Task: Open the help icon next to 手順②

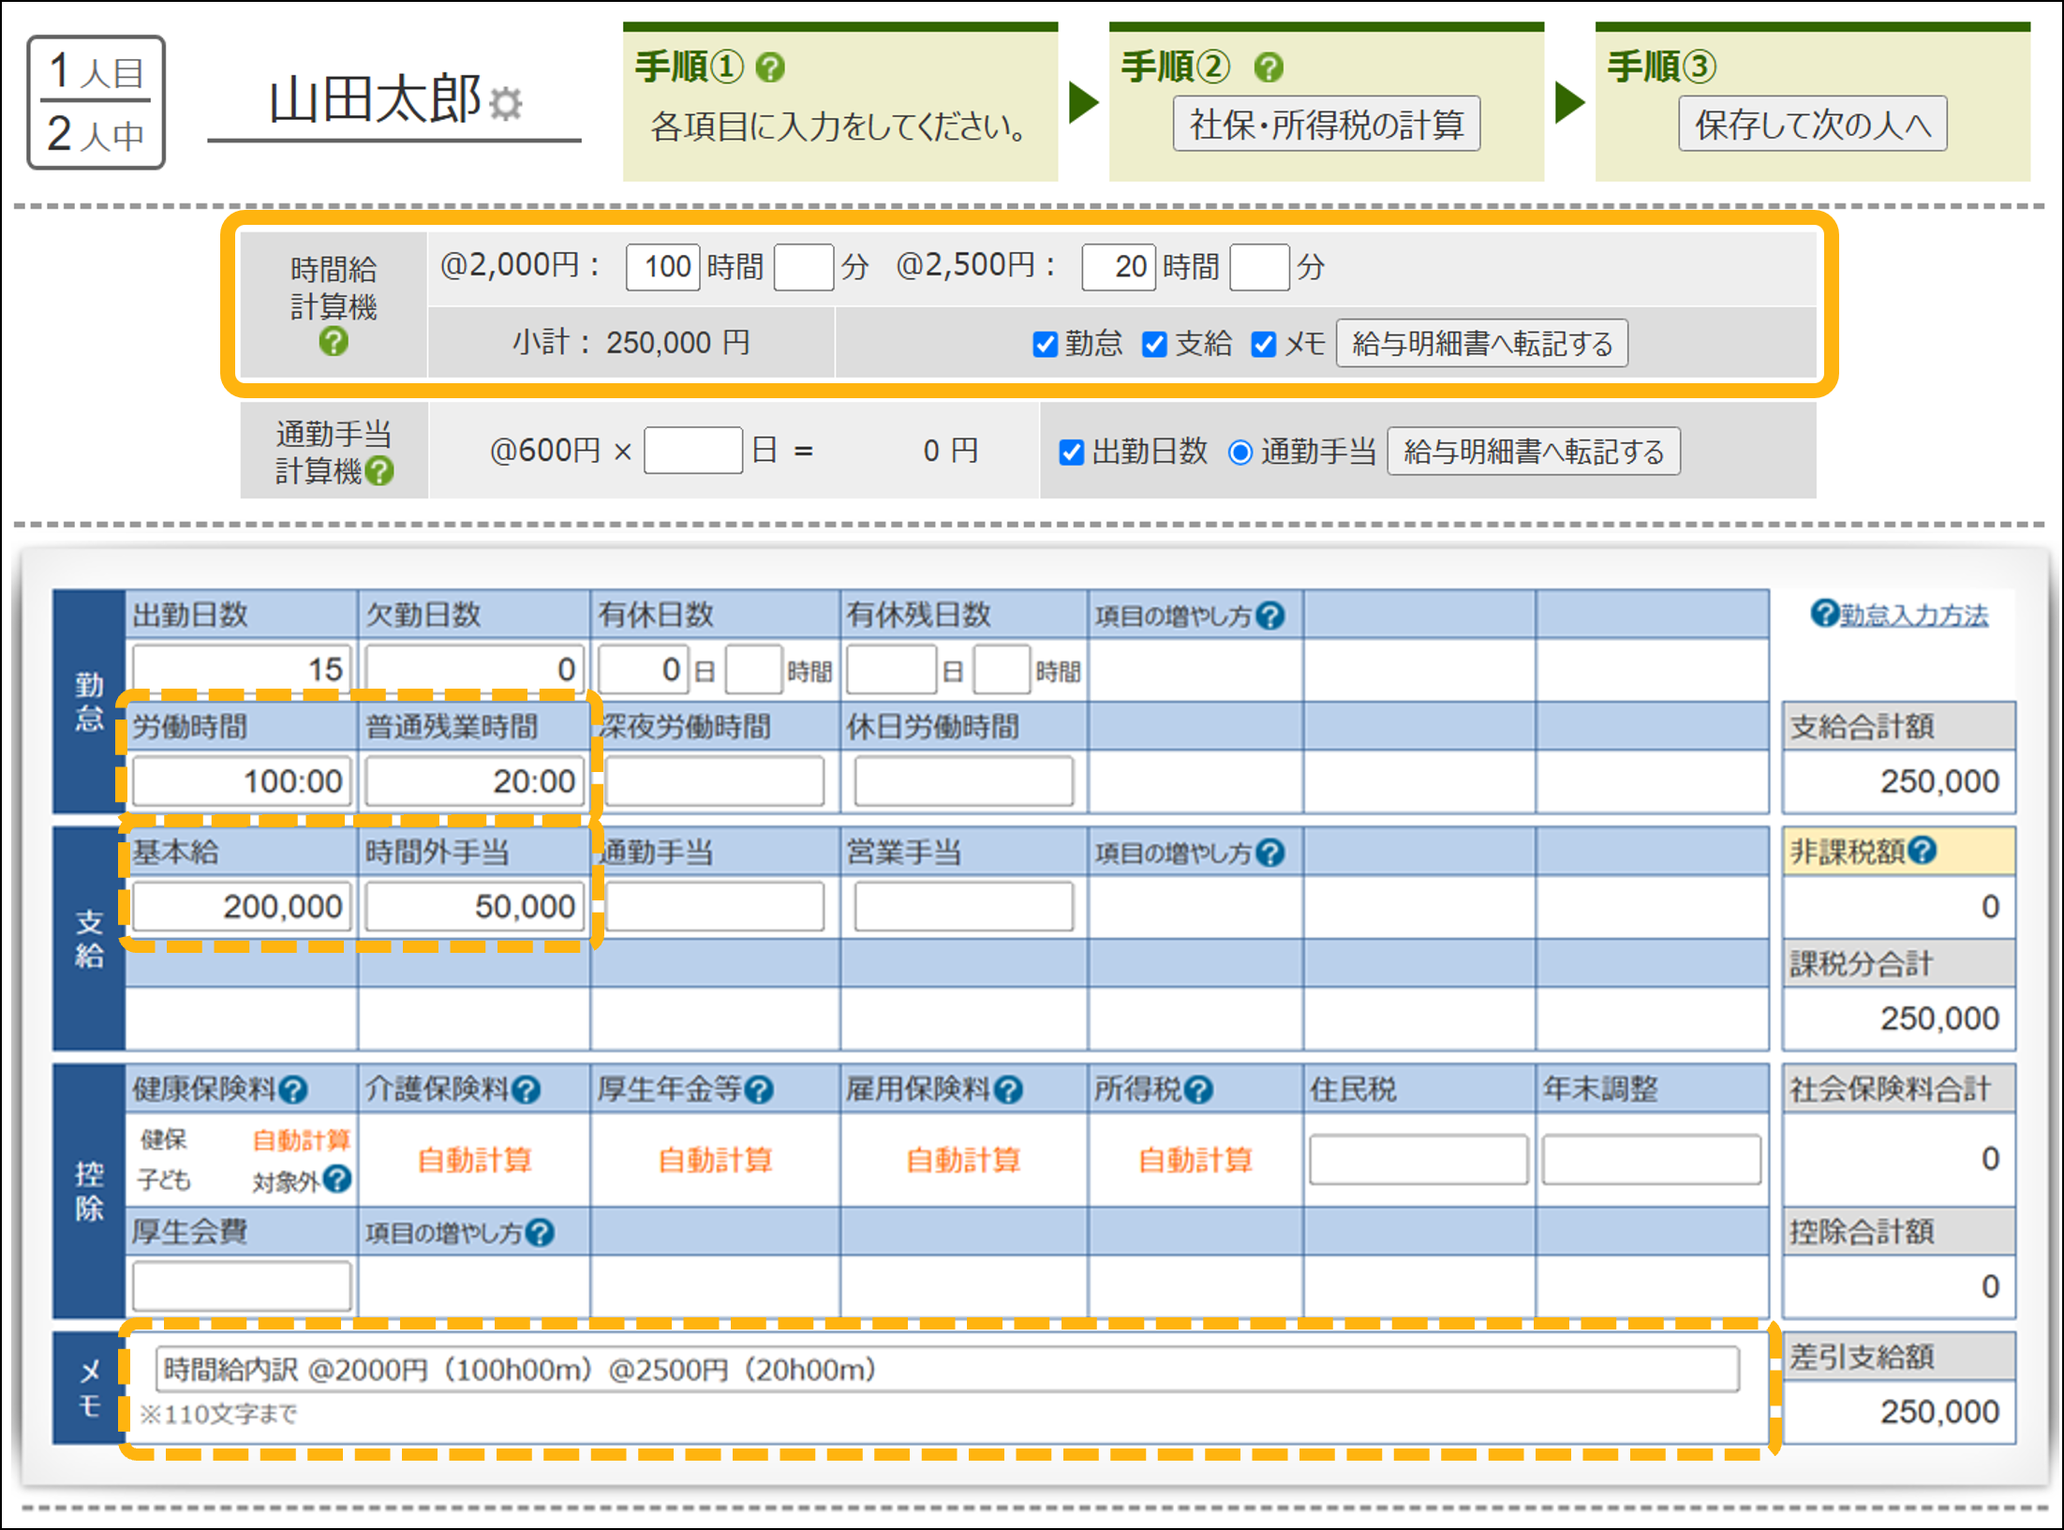Action: 1269,67
